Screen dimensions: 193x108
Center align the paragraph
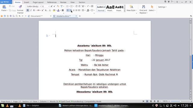71,10
